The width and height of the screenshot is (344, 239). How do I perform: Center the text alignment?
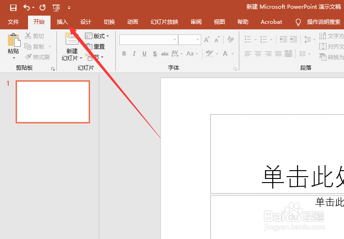pos(258,54)
